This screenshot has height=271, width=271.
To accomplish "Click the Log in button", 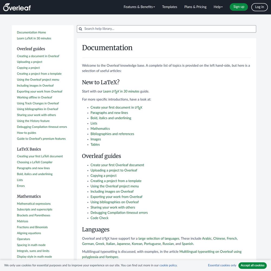I will (259, 7).
